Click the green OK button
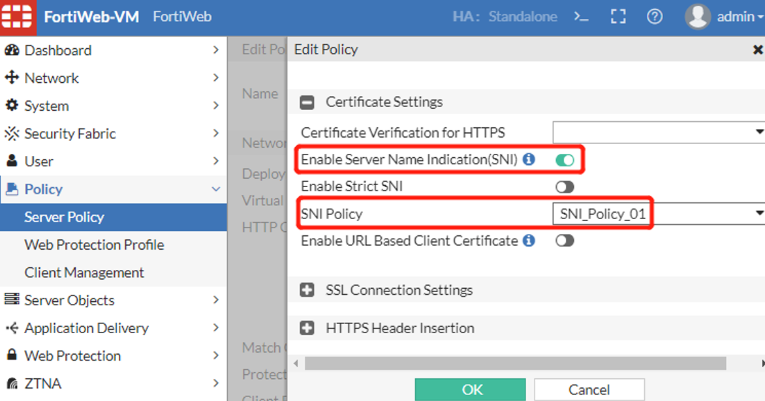The height and width of the screenshot is (401, 765). click(470, 389)
